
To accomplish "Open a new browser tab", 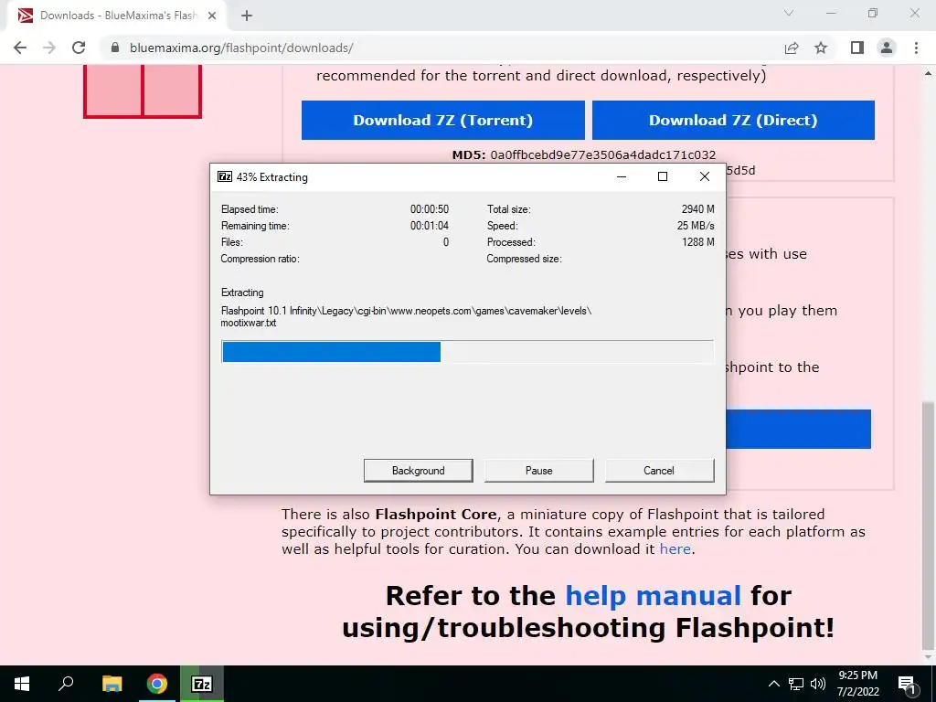I will tap(247, 16).
